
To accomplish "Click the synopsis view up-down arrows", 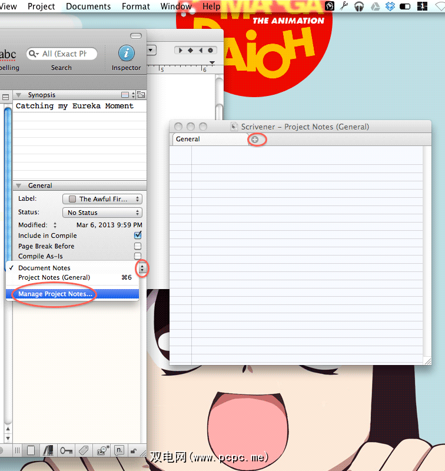I will (133, 95).
